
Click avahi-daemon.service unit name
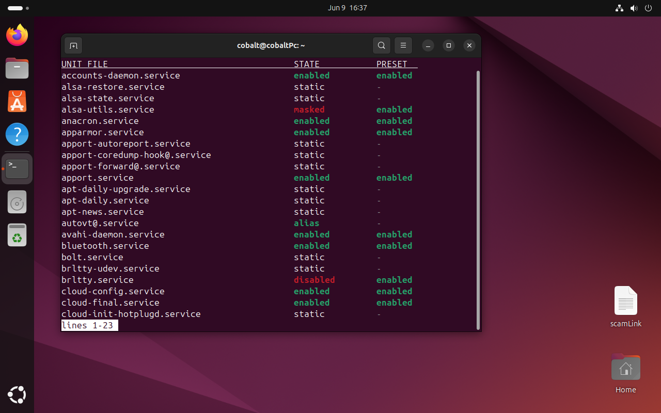pyautogui.click(x=113, y=234)
